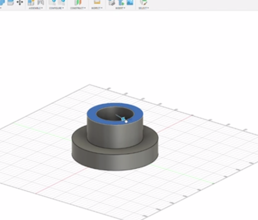The height and width of the screenshot is (220, 258).
Task: Click the upper cylinder's outer side face
Action: point(115,136)
